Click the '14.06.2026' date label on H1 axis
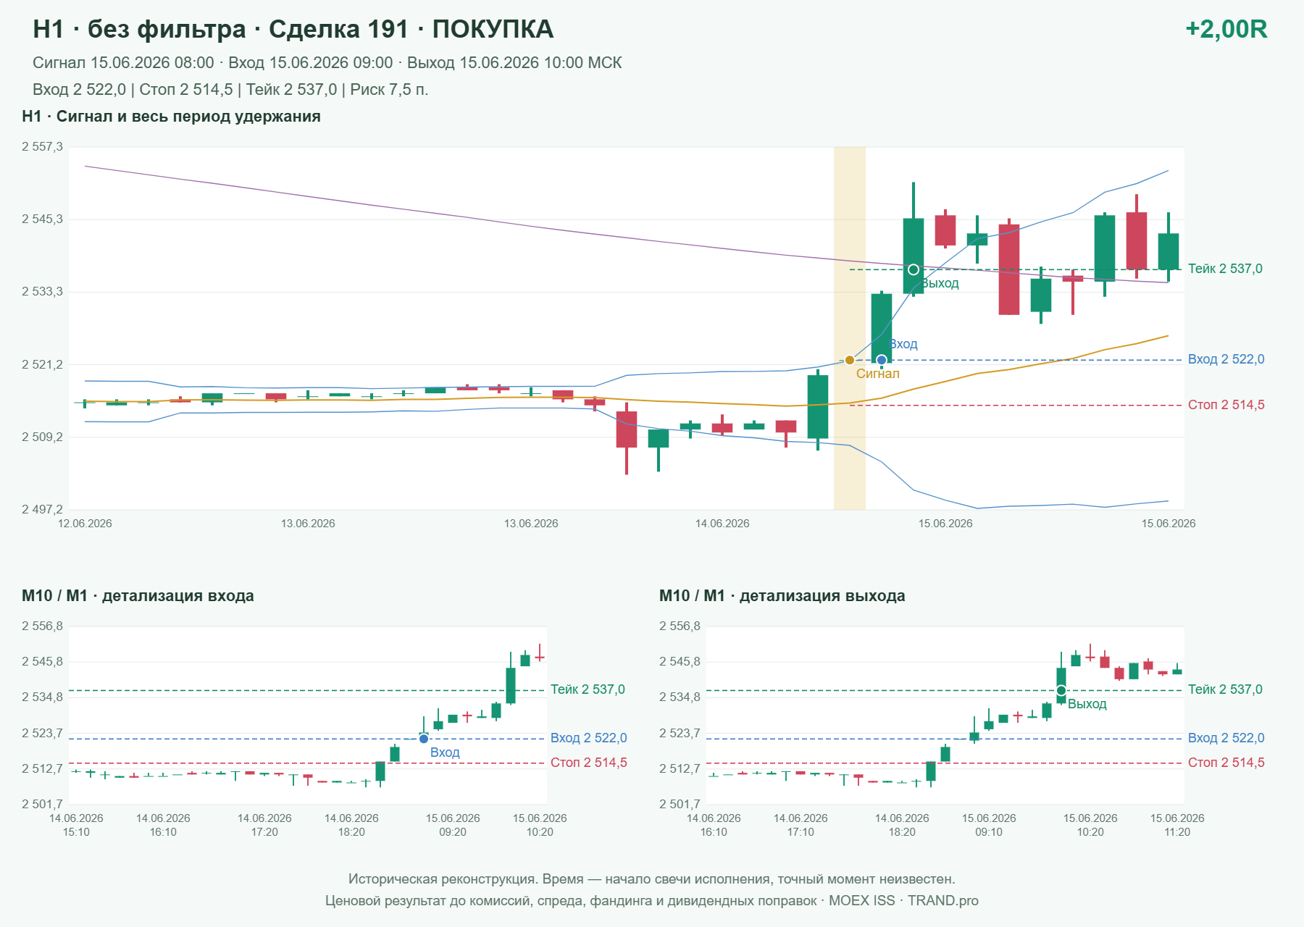This screenshot has width=1304, height=927. point(722,524)
